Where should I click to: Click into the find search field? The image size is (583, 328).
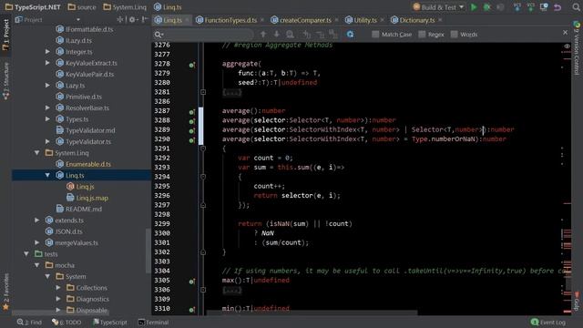pyautogui.click(x=209, y=35)
